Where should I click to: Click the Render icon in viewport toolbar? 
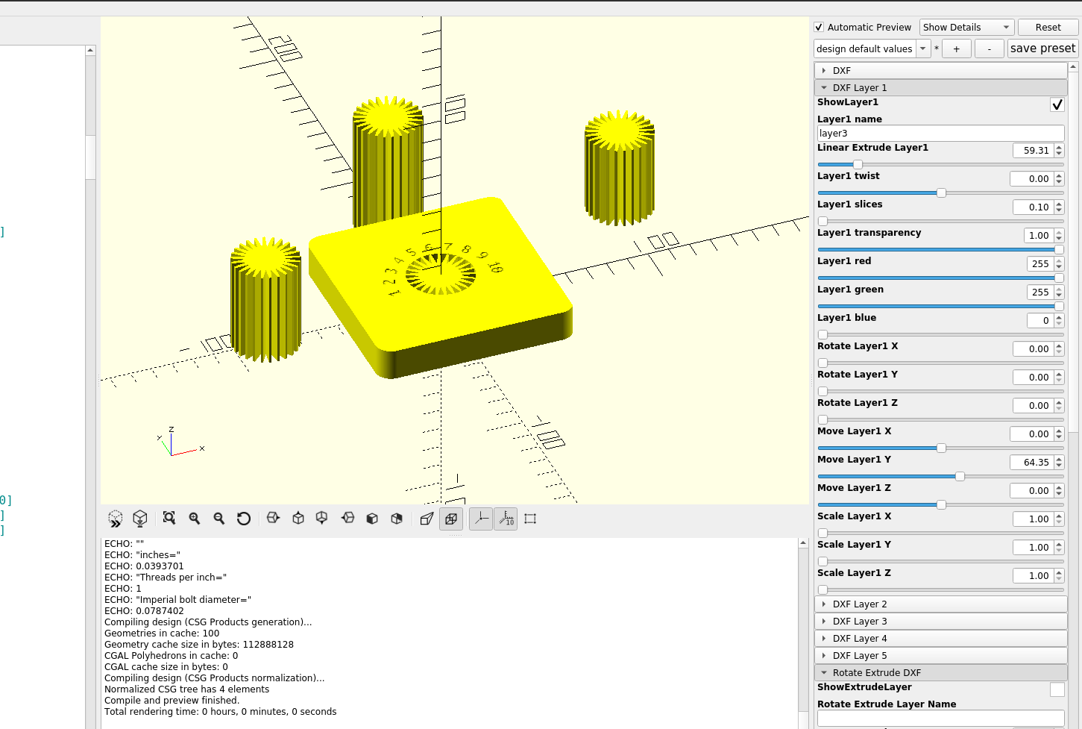click(x=140, y=519)
